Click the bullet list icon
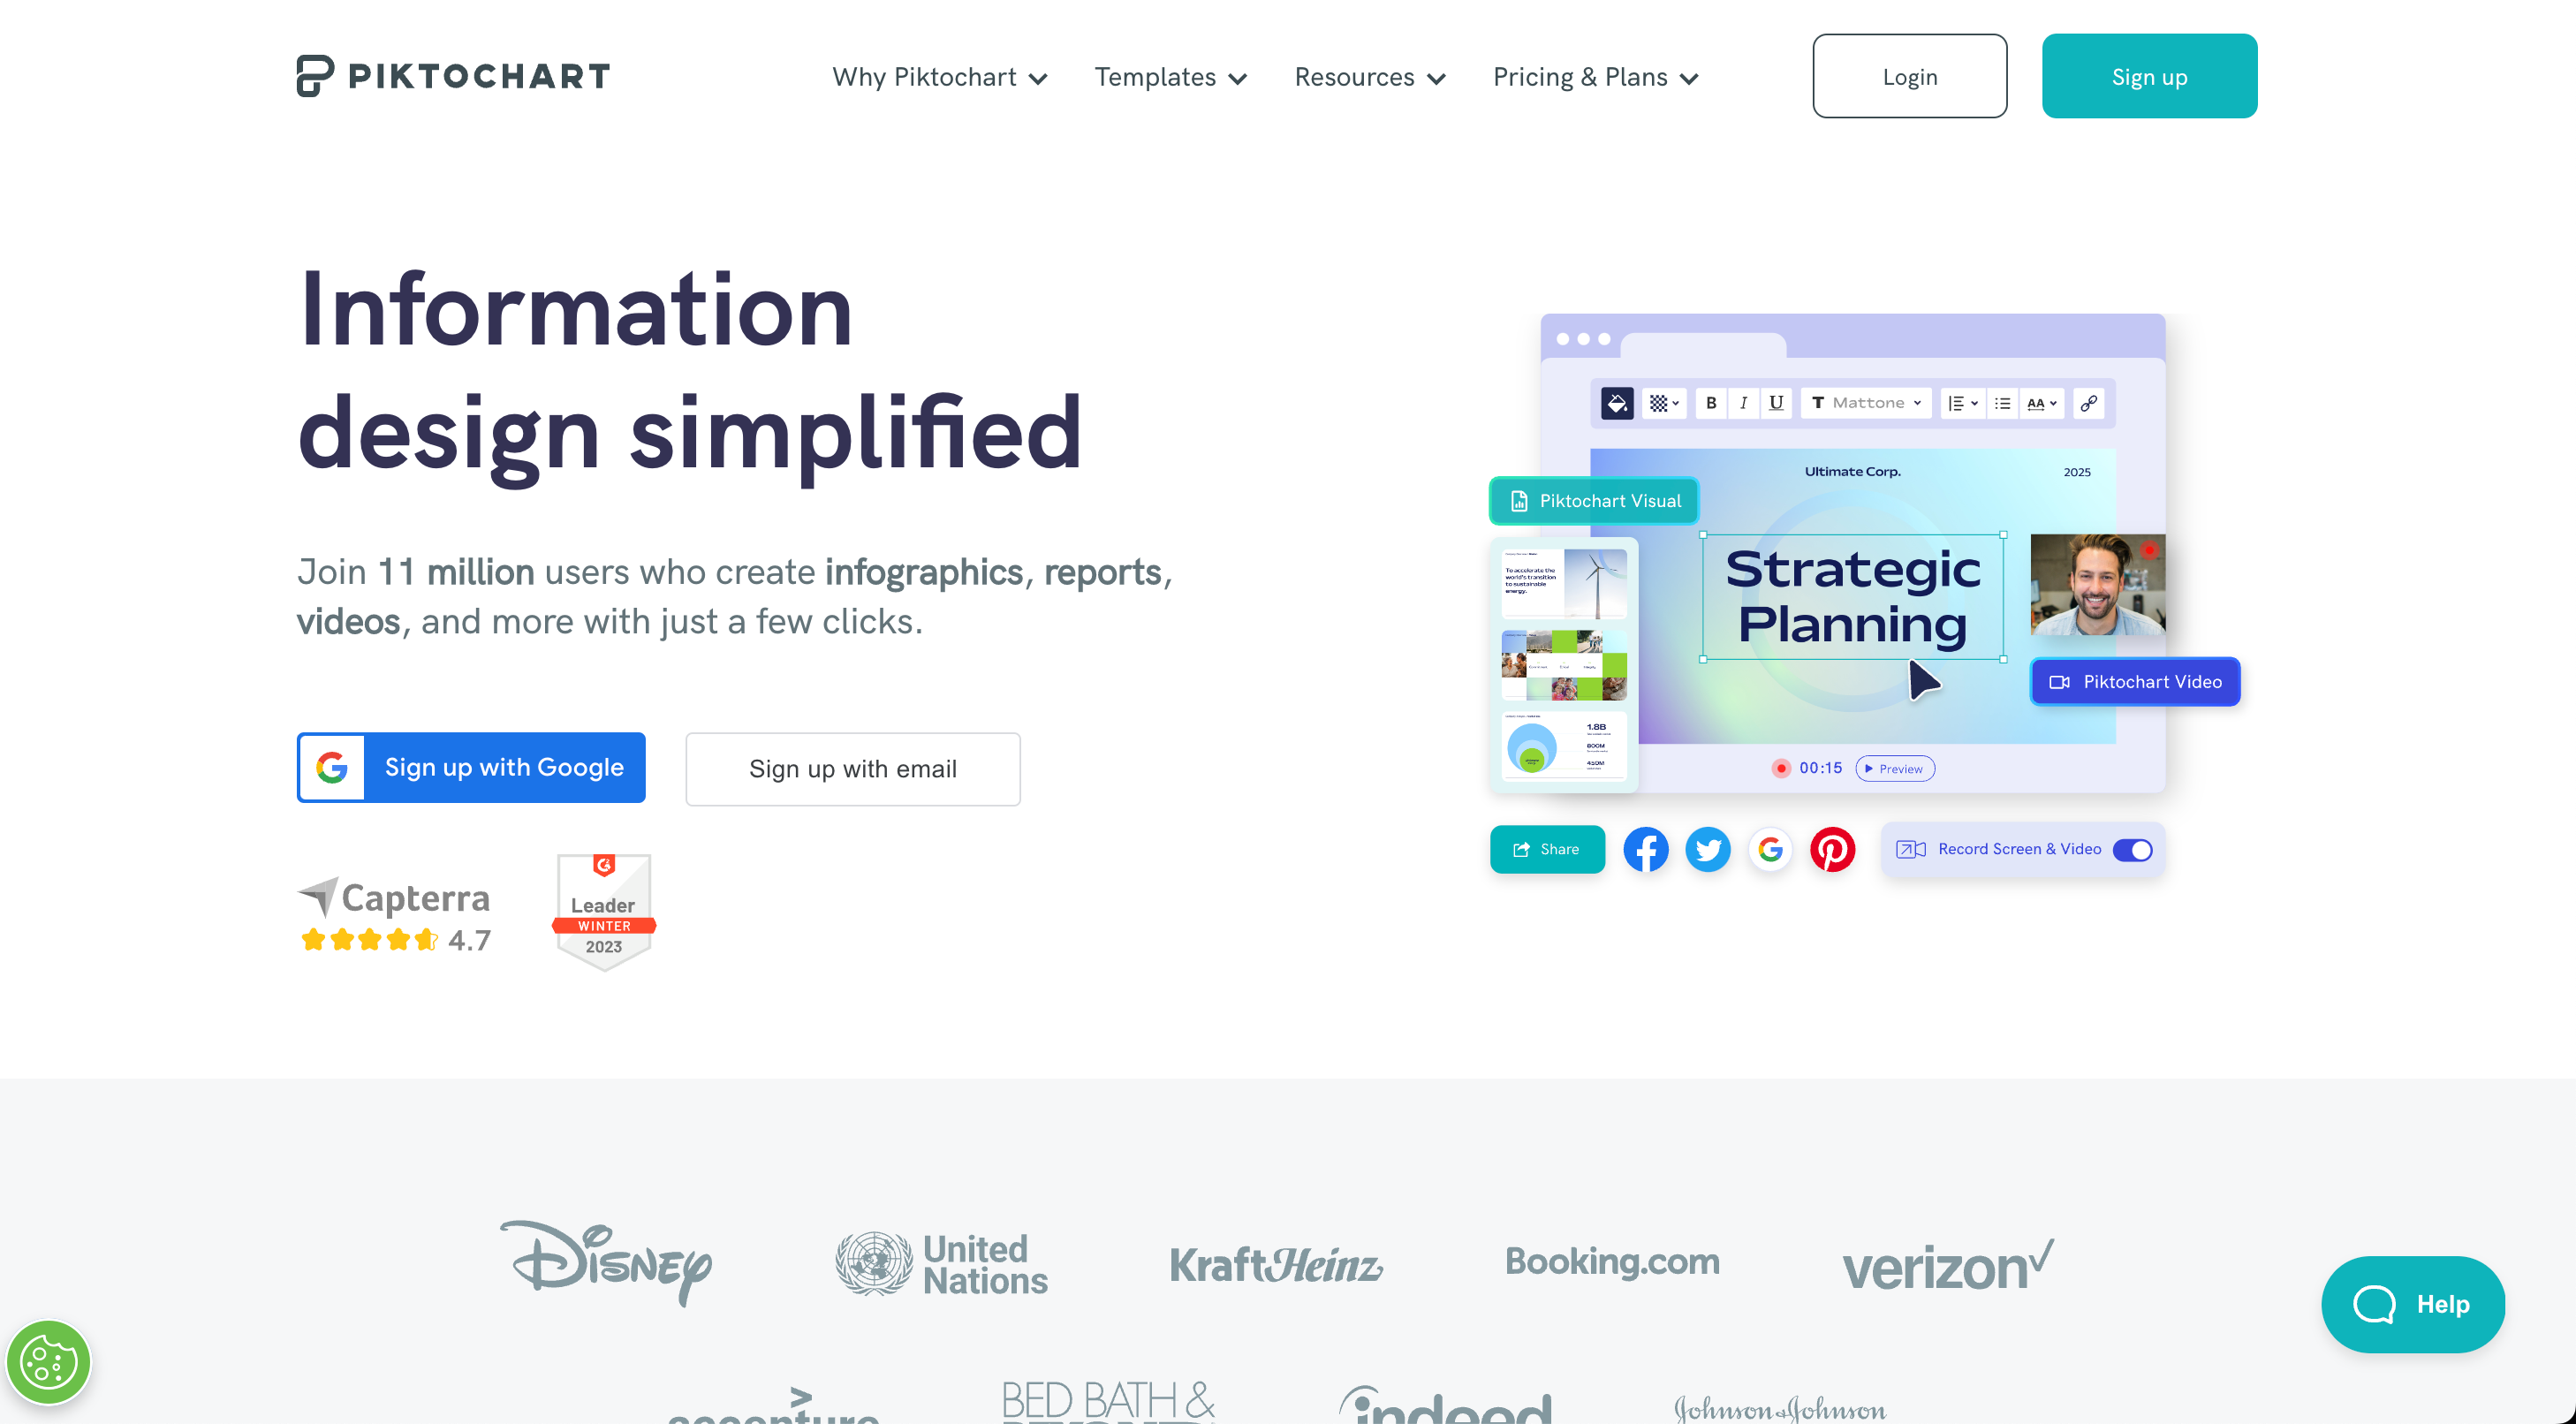The width and height of the screenshot is (2576, 1424). point(2004,405)
